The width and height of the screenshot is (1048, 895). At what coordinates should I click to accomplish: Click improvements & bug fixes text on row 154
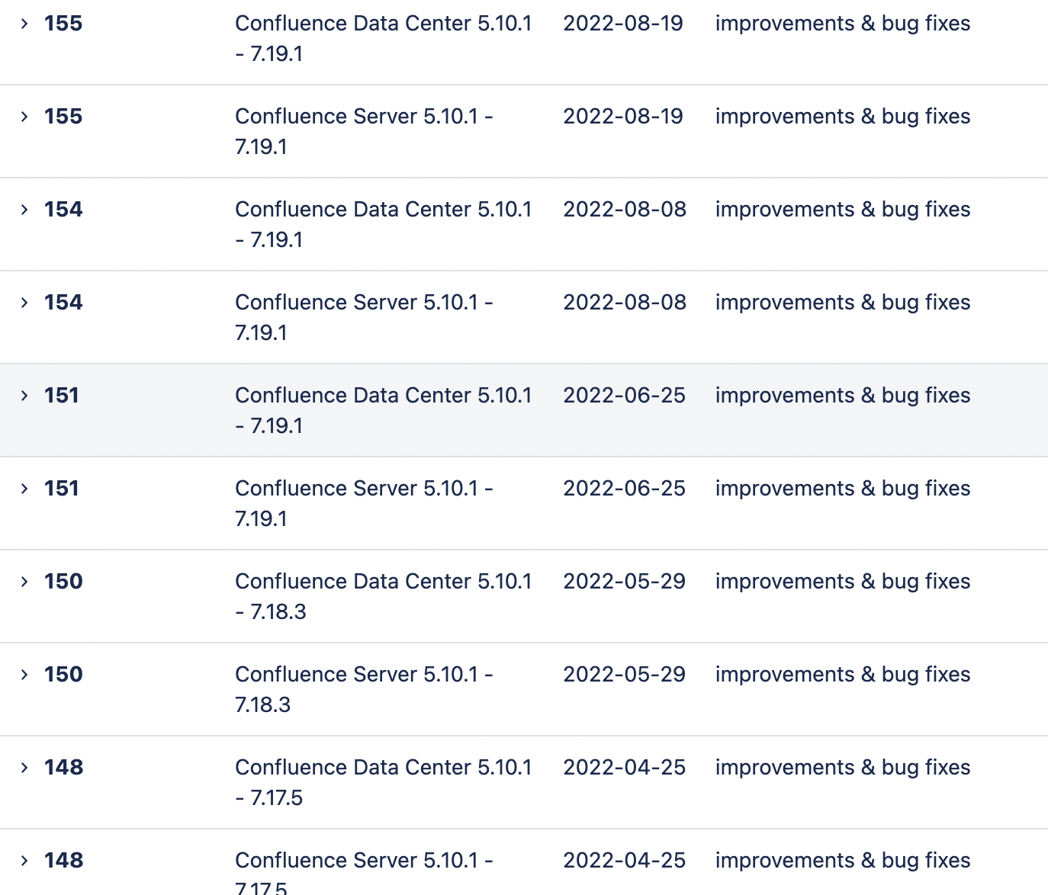point(842,209)
